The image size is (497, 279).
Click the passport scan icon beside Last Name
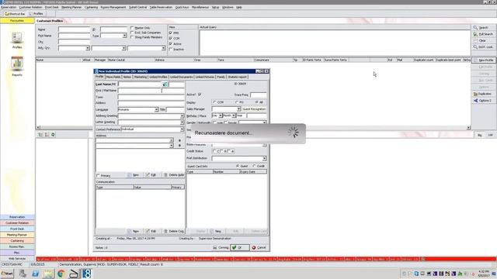165,84
